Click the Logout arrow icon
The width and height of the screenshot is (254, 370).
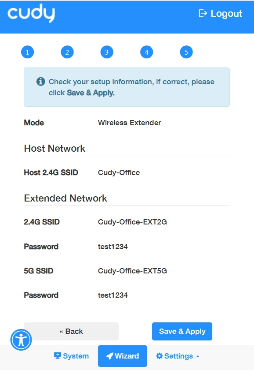203,13
